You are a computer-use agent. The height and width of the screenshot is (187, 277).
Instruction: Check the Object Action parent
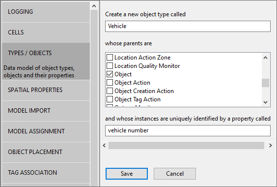pyautogui.click(x=110, y=82)
